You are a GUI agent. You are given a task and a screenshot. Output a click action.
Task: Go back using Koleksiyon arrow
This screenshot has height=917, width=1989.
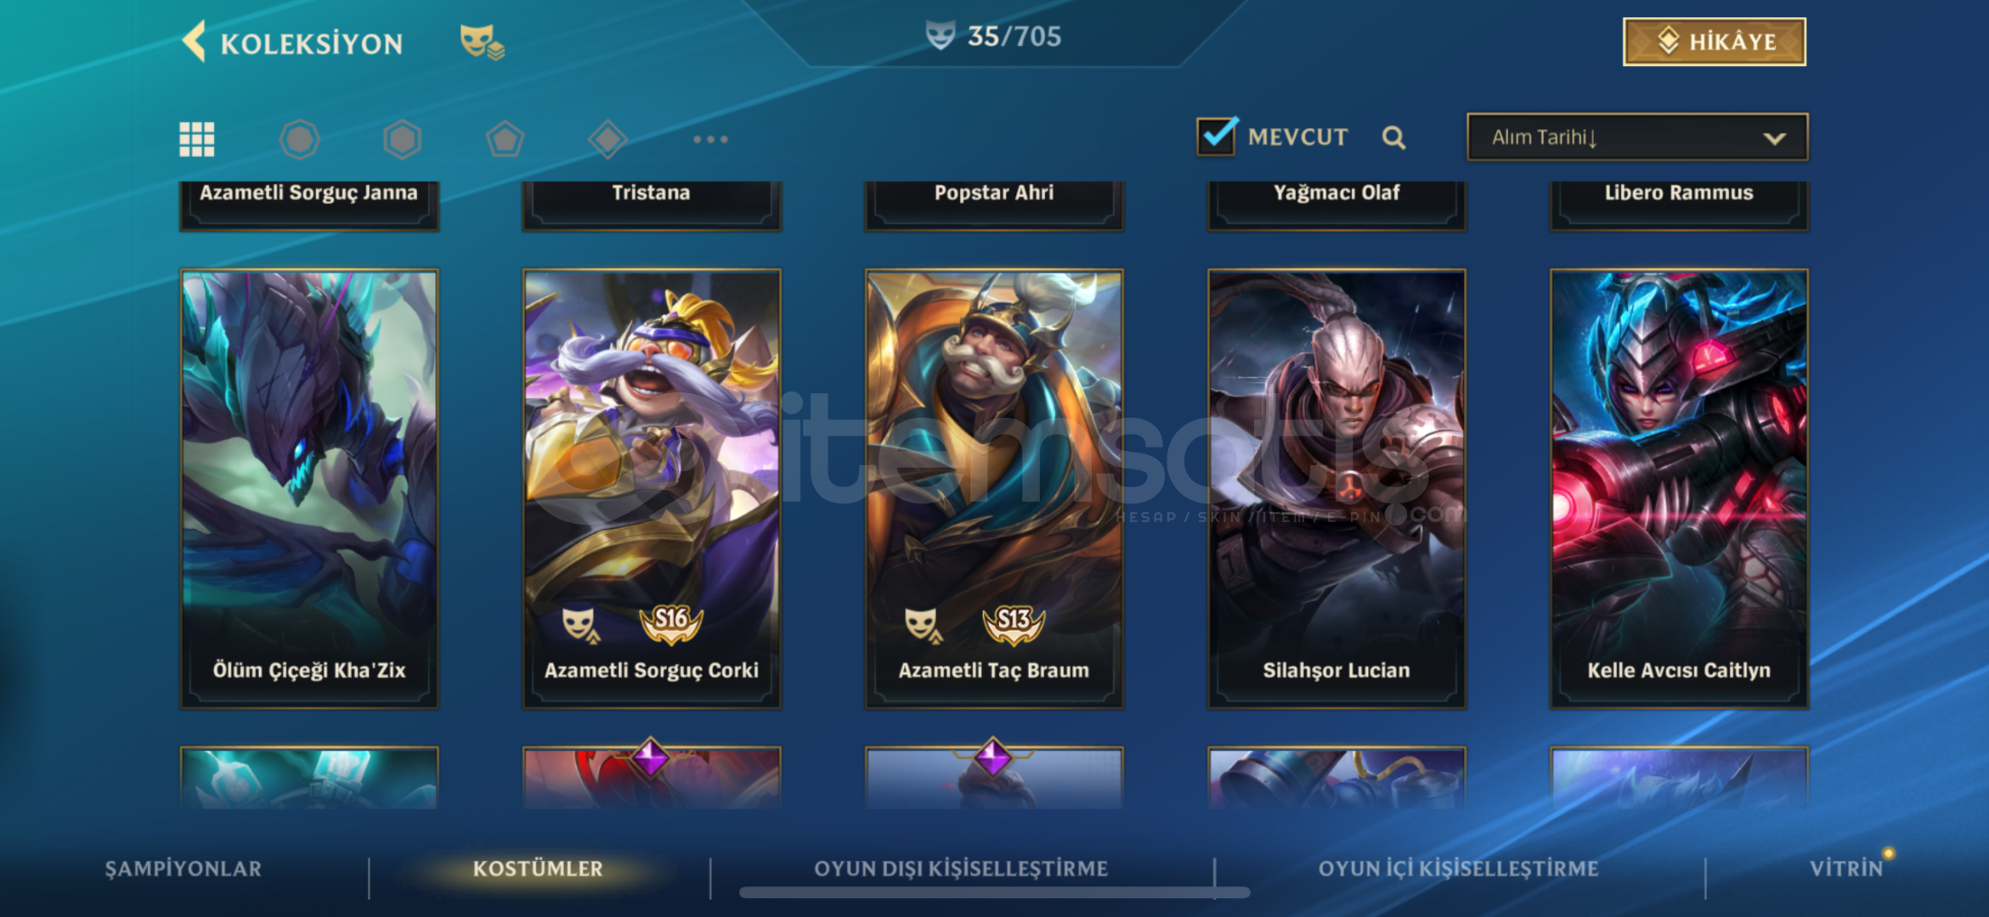pos(195,42)
